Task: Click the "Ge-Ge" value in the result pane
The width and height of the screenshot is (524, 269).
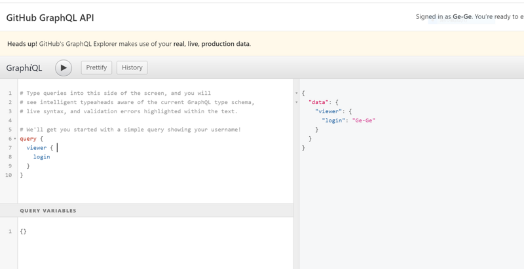Action: tap(364, 120)
